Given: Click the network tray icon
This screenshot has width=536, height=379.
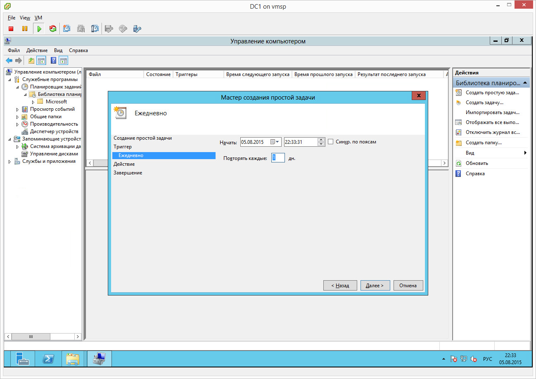Looking at the screenshot, I should [x=464, y=359].
